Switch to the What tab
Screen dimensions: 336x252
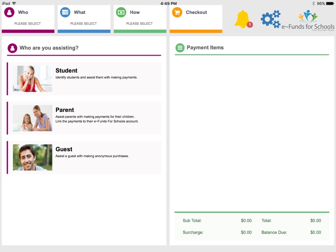[x=84, y=19]
